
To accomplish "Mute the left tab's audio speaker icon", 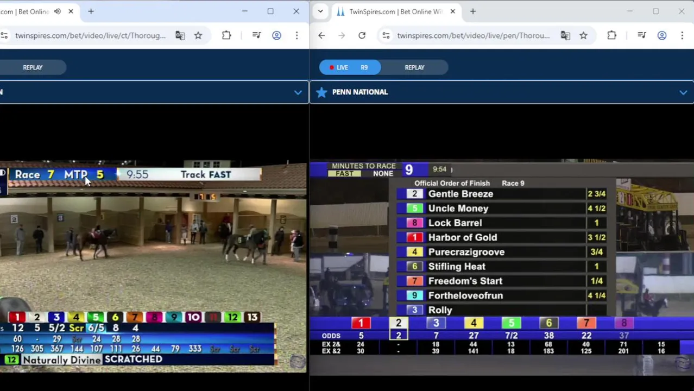I will tap(58, 11).
